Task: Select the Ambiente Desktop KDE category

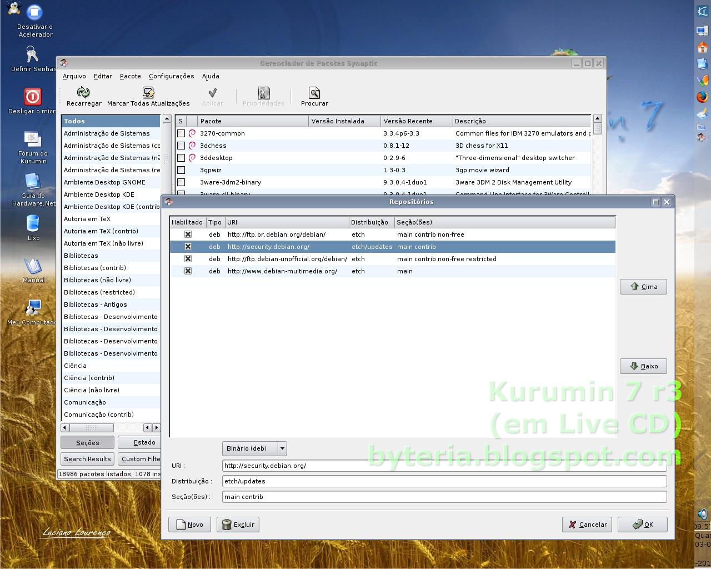Action: coord(99,194)
